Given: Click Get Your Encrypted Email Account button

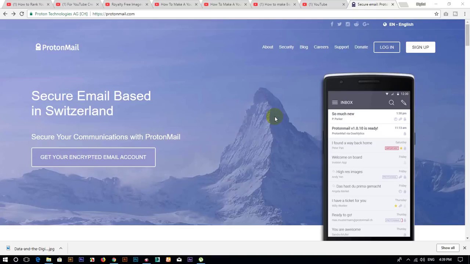Looking at the screenshot, I should coord(93,157).
